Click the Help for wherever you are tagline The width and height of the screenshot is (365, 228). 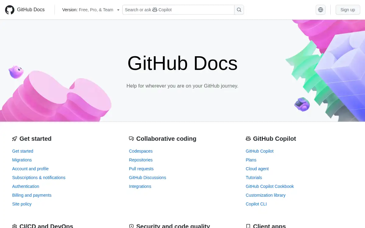pos(182,86)
